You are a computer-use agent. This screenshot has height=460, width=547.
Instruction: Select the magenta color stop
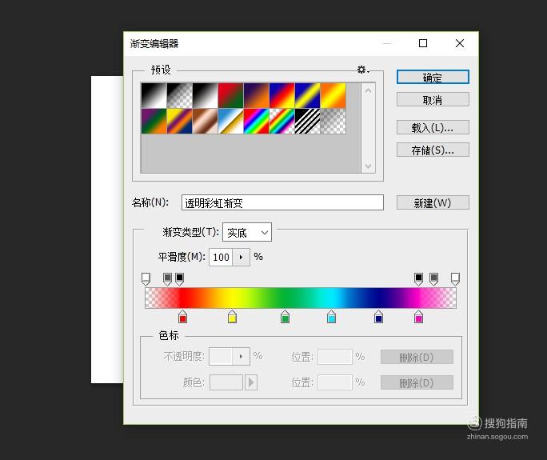point(418,317)
